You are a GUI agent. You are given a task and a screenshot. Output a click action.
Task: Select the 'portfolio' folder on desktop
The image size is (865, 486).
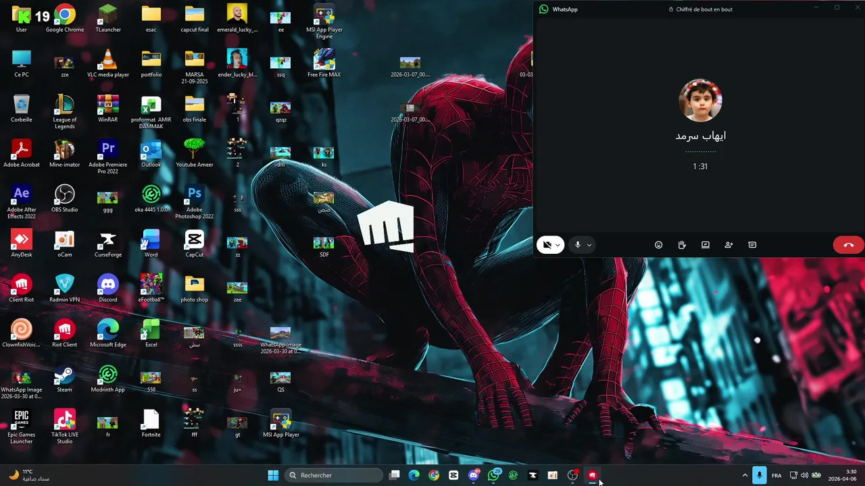[151, 64]
